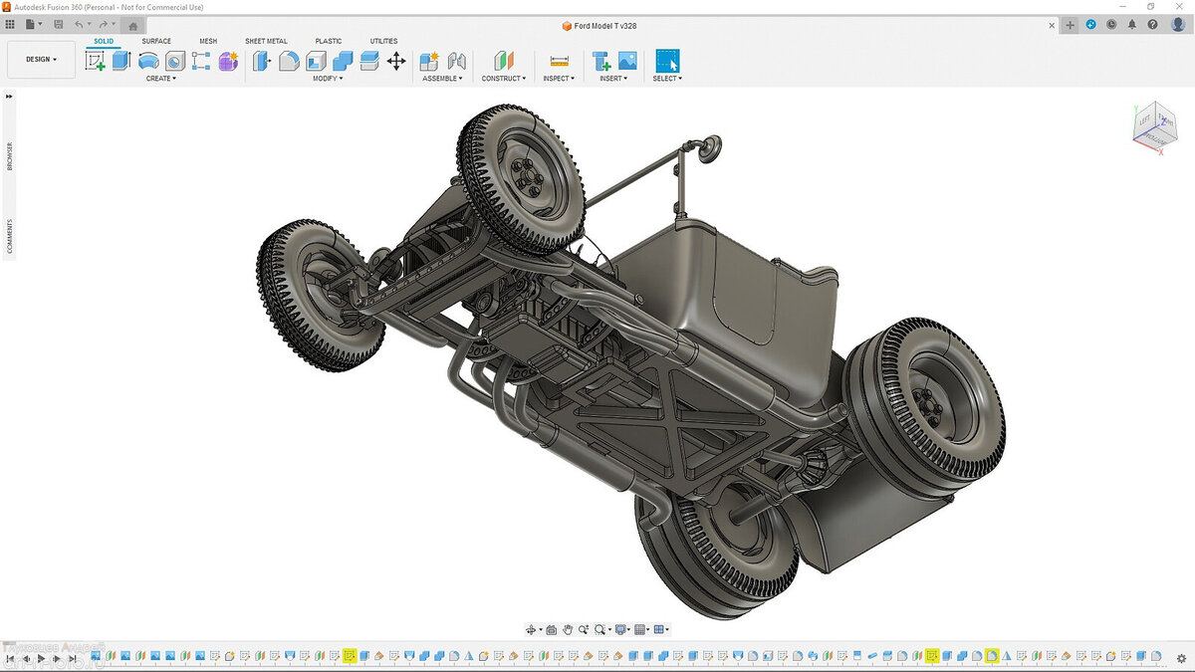Select the Create Form tool
This screenshot has height=672, width=1195.
(229, 61)
